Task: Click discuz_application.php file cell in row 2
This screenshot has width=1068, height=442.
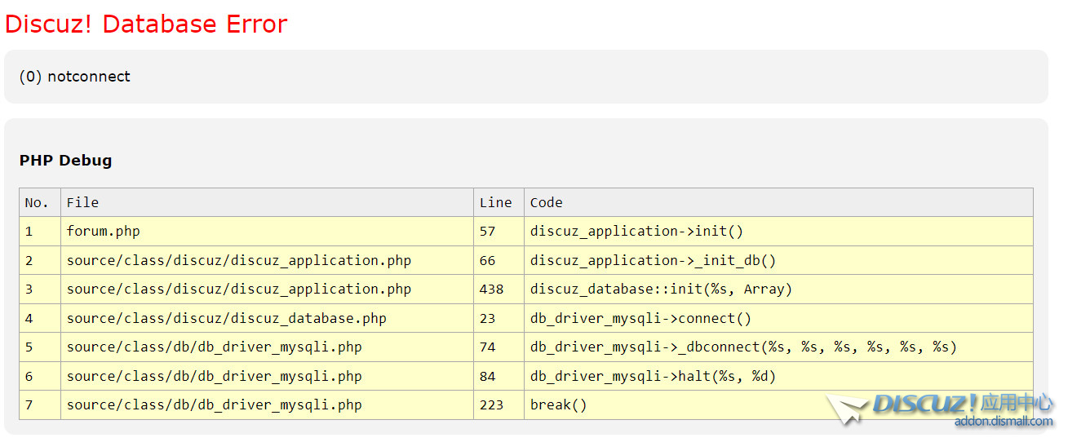Action: (268, 261)
